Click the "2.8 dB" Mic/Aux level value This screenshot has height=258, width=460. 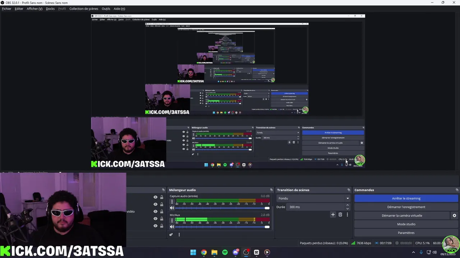[x=265, y=215]
